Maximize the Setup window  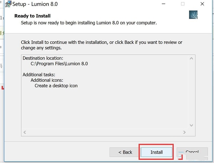[183, 4]
